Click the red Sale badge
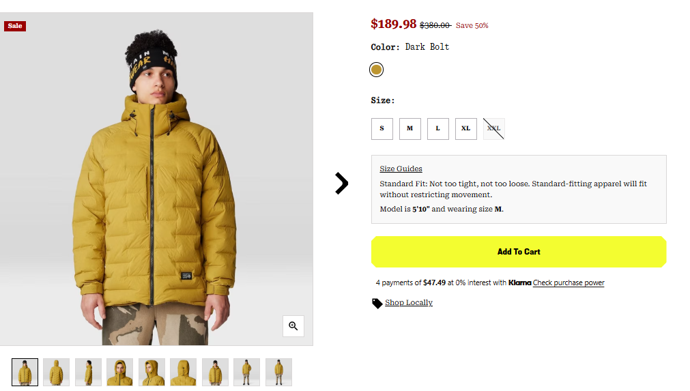This screenshot has width=690, height=391. point(15,26)
